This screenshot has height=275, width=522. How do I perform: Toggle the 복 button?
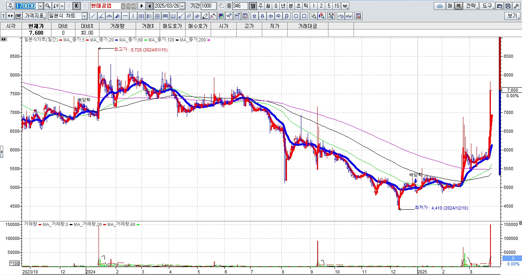click(x=458, y=6)
